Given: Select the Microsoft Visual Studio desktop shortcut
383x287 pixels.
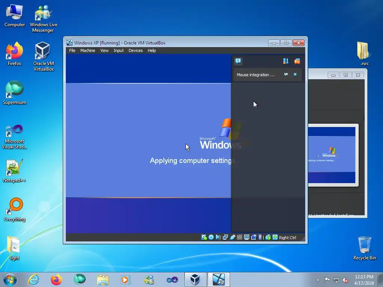Looking at the screenshot, I should click(x=15, y=137).
